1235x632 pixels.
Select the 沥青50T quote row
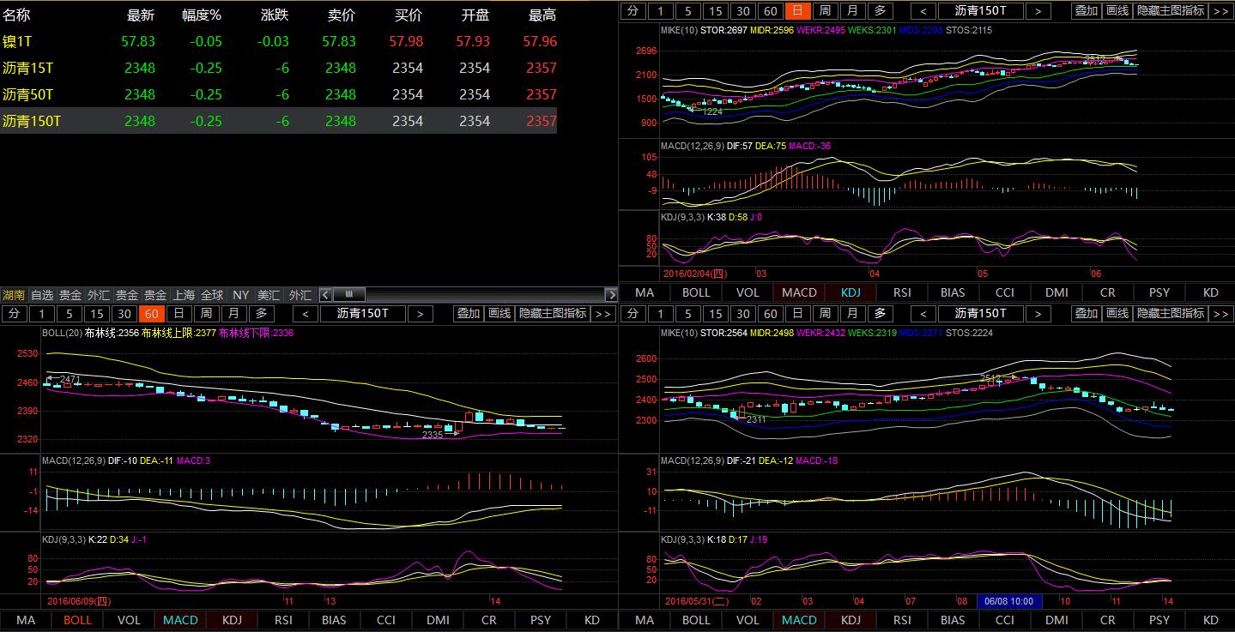(x=28, y=94)
